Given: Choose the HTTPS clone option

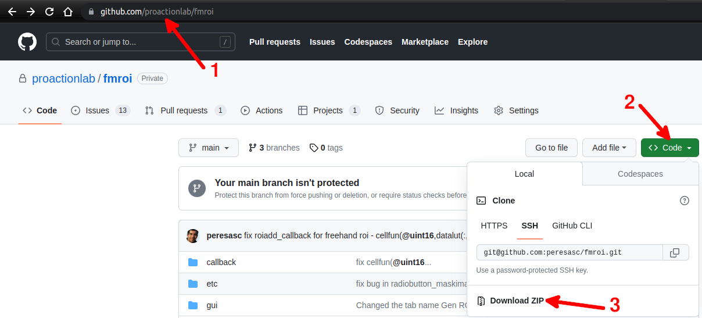Looking at the screenshot, I should (494, 226).
